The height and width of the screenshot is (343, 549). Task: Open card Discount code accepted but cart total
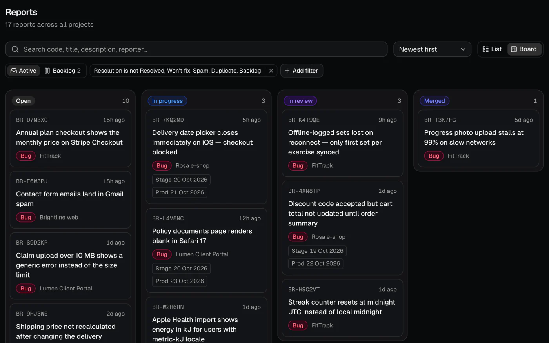click(x=342, y=228)
